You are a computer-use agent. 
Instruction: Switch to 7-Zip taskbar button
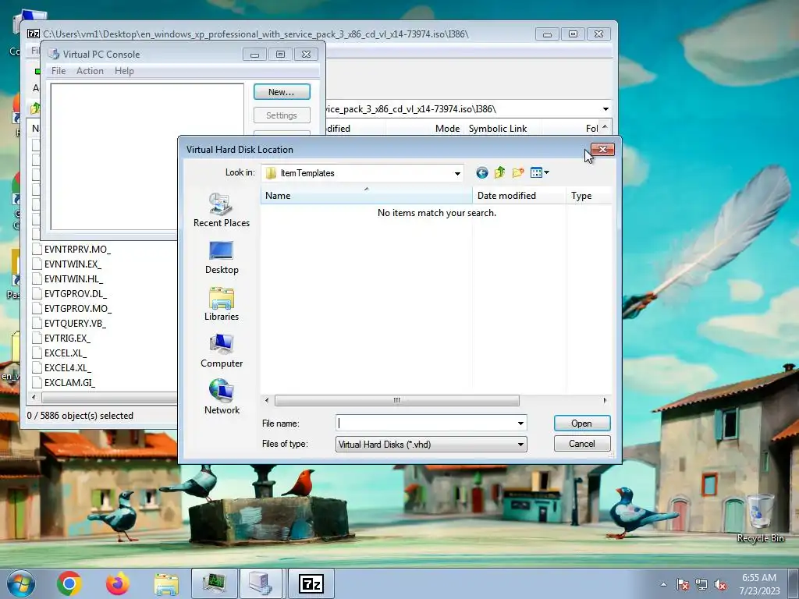click(x=311, y=583)
